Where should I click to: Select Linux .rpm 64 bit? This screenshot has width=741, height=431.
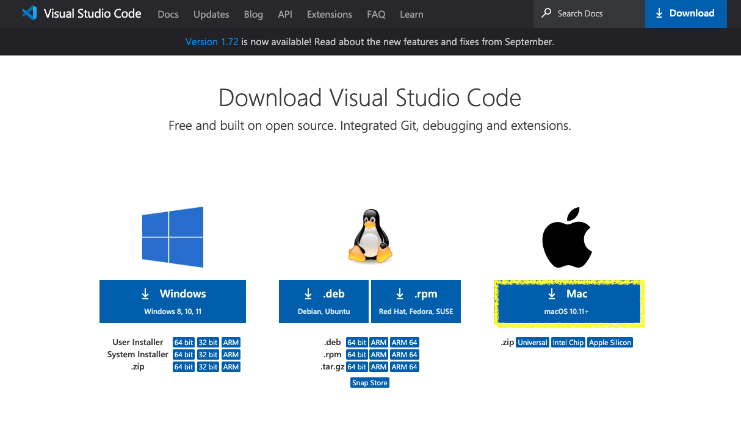(357, 355)
